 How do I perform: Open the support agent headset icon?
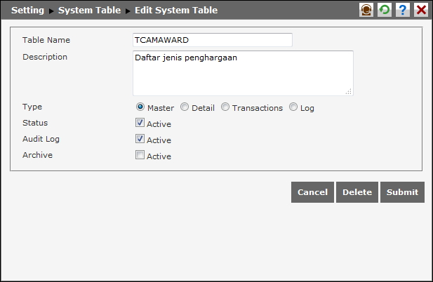[x=366, y=10]
